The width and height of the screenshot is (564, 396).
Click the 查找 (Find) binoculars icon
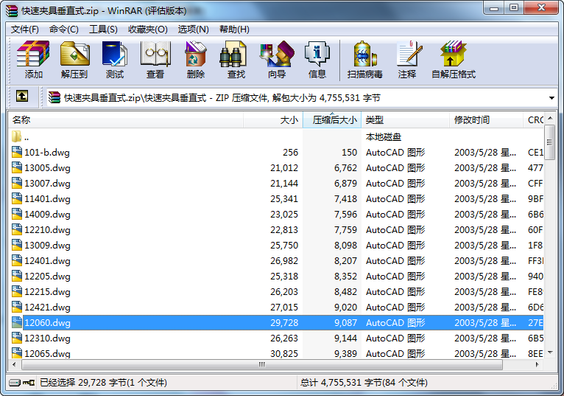[233, 54]
